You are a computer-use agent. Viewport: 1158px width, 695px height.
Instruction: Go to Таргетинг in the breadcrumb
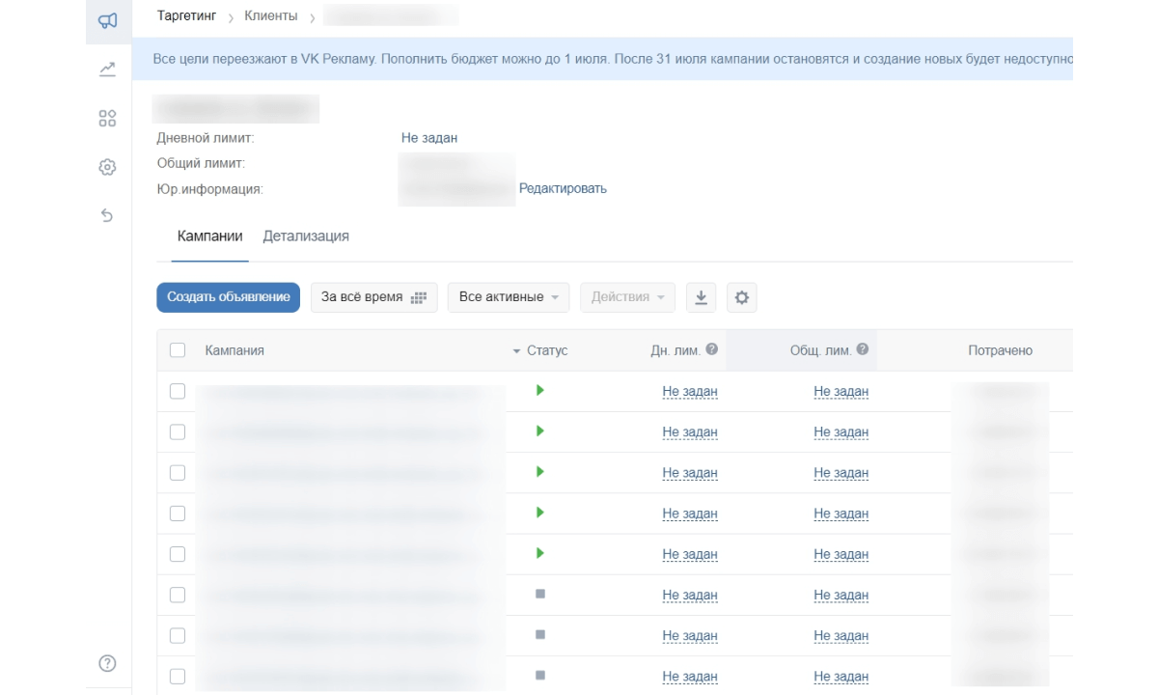[x=187, y=16]
